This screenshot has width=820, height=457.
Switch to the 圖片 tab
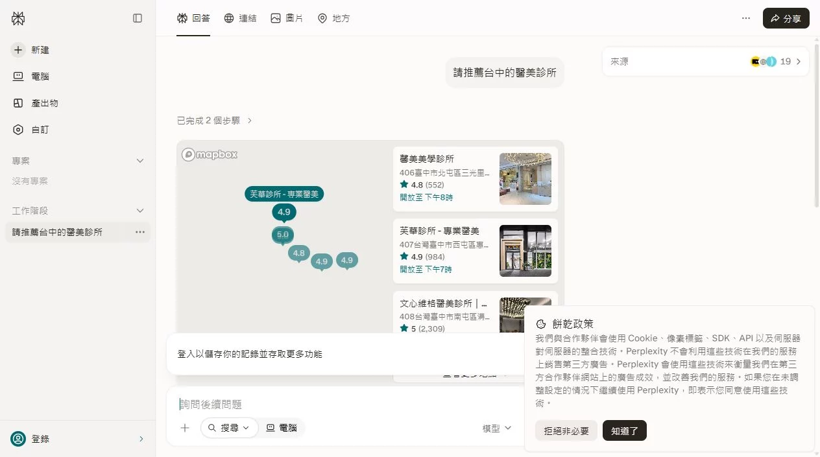[287, 18]
